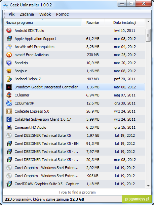Click the ArcaVir x64 Prerequistes icon
The image size is (154, 205).
pos(9,47)
